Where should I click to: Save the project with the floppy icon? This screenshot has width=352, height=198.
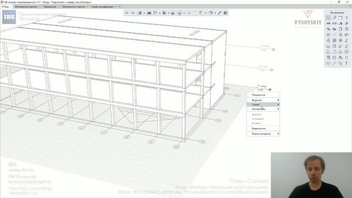click(155, 13)
